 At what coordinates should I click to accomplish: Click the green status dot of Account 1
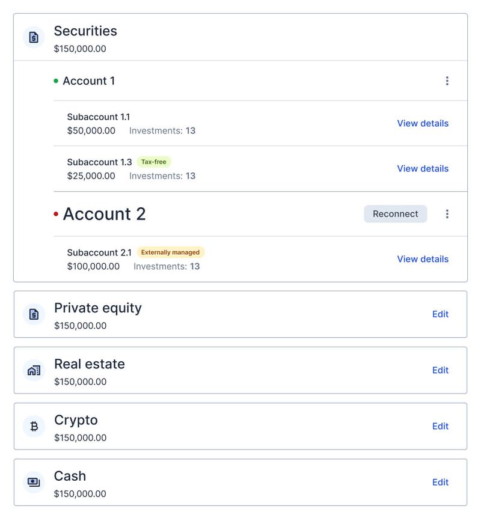(56, 81)
